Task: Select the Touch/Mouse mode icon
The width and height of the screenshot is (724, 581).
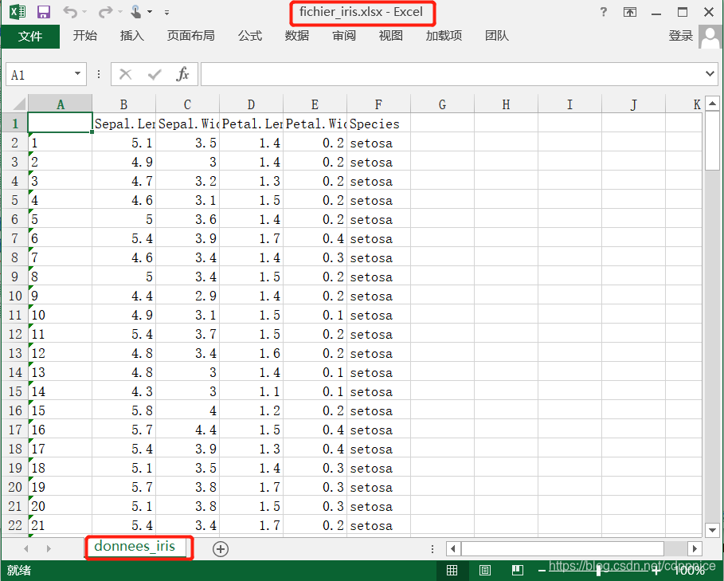Action: (x=137, y=11)
